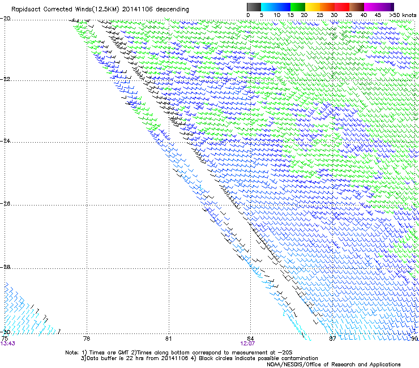This screenshot has width=419, height=368.
Task: Click the longitude label 78
Action: [87, 339]
